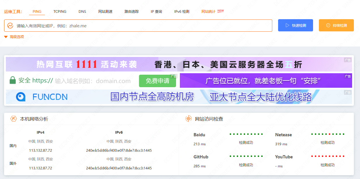360x179 pixels.
Task: Select the 网站测速 tab
Action: pyautogui.click(x=105, y=12)
